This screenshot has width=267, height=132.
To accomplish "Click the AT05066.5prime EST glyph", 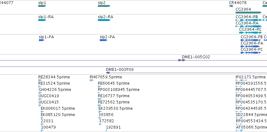I will 239,131.
